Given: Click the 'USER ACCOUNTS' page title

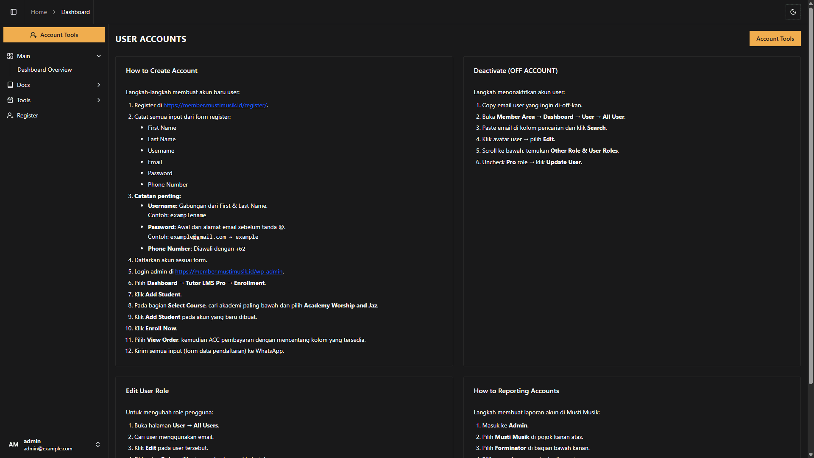Looking at the screenshot, I should 151,39.
